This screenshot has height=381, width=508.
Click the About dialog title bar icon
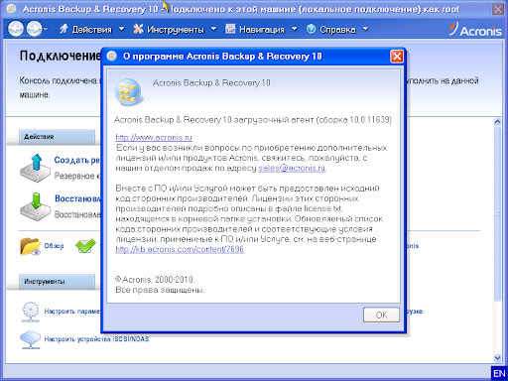click(x=112, y=57)
